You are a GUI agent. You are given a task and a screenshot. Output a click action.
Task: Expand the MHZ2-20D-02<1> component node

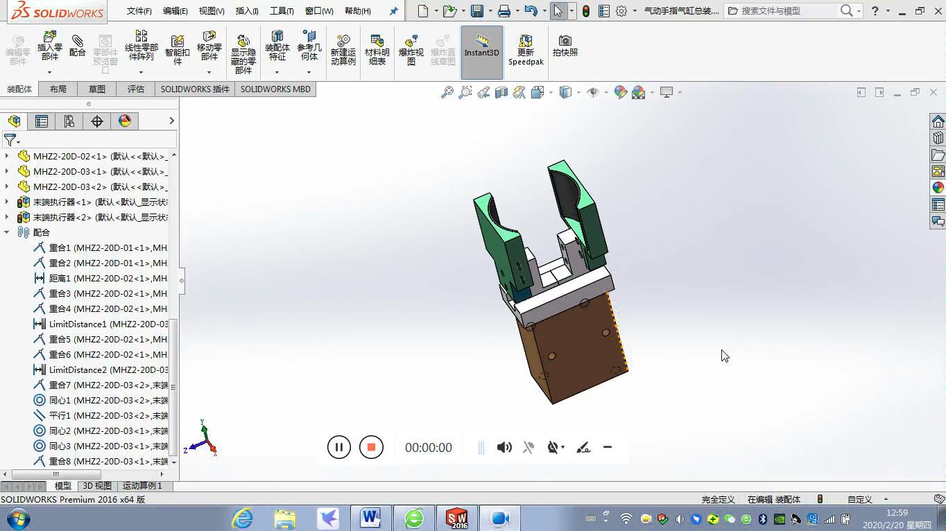coord(7,155)
